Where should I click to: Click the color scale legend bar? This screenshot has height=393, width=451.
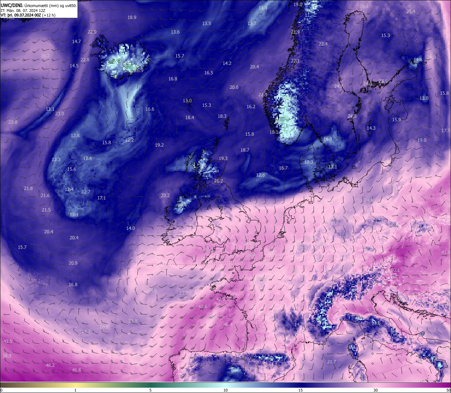(x=225, y=385)
